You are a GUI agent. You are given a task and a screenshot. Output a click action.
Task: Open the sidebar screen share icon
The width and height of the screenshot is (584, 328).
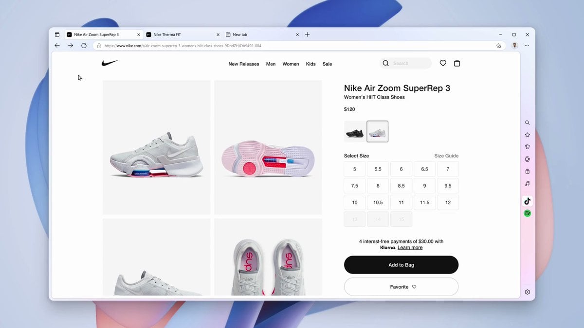(x=527, y=159)
